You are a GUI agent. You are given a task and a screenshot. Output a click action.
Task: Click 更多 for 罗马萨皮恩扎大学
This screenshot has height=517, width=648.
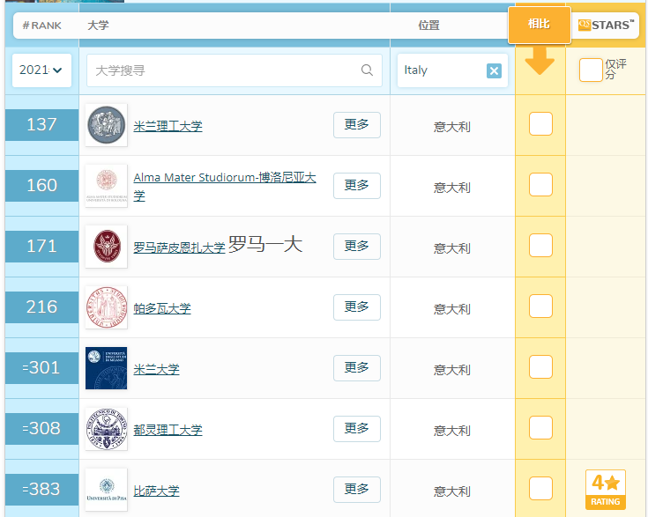click(x=357, y=247)
